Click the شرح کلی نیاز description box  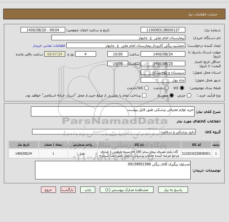pyautogui.click(x=113, y=111)
